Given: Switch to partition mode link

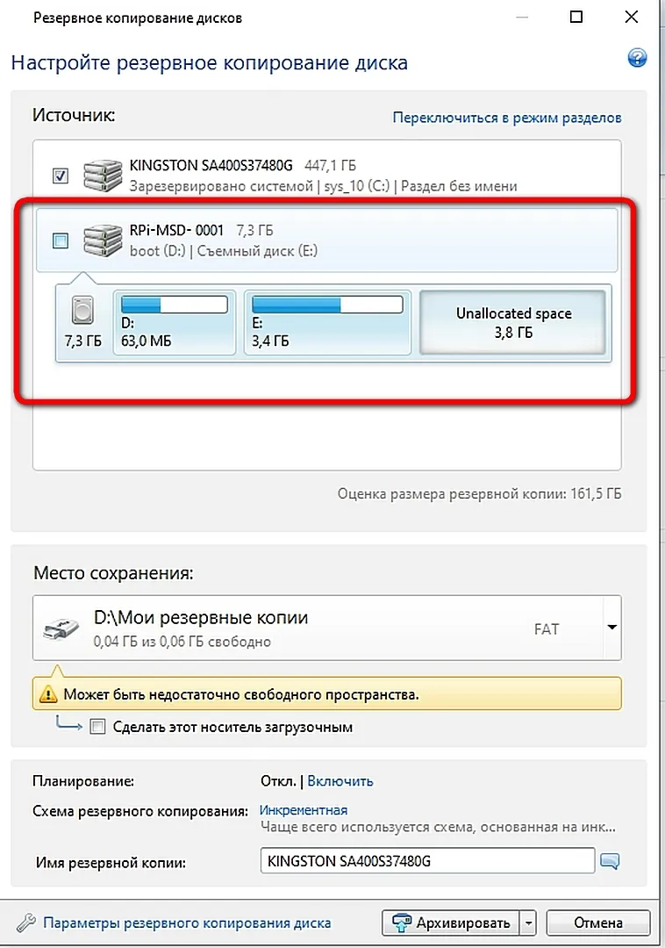Looking at the screenshot, I should [506, 118].
